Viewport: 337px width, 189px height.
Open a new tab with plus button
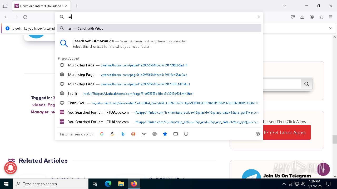click(x=76, y=6)
